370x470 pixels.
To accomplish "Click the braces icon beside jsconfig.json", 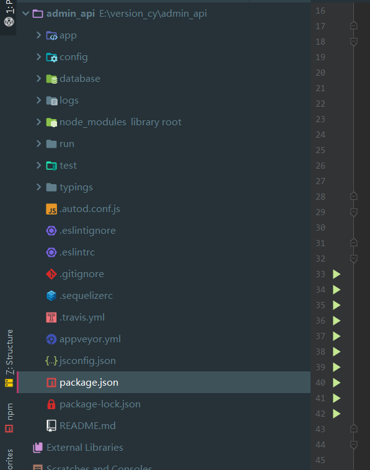I will coord(51,361).
